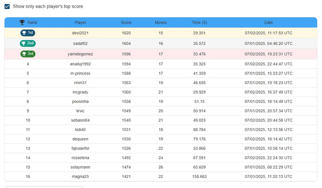Click the 2nd place trophy badge
The width and height of the screenshot is (322, 188).
pyautogui.click(x=28, y=43)
